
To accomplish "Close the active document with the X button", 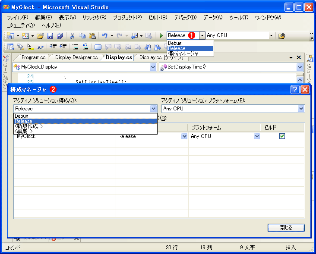I will pos(299,57).
